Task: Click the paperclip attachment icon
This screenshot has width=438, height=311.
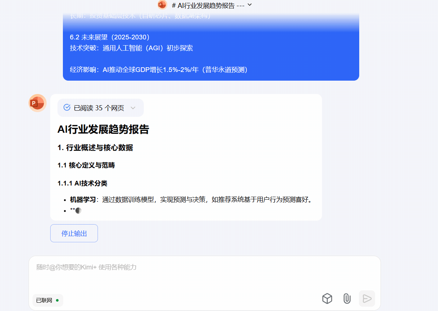Action: coord(347,298)
